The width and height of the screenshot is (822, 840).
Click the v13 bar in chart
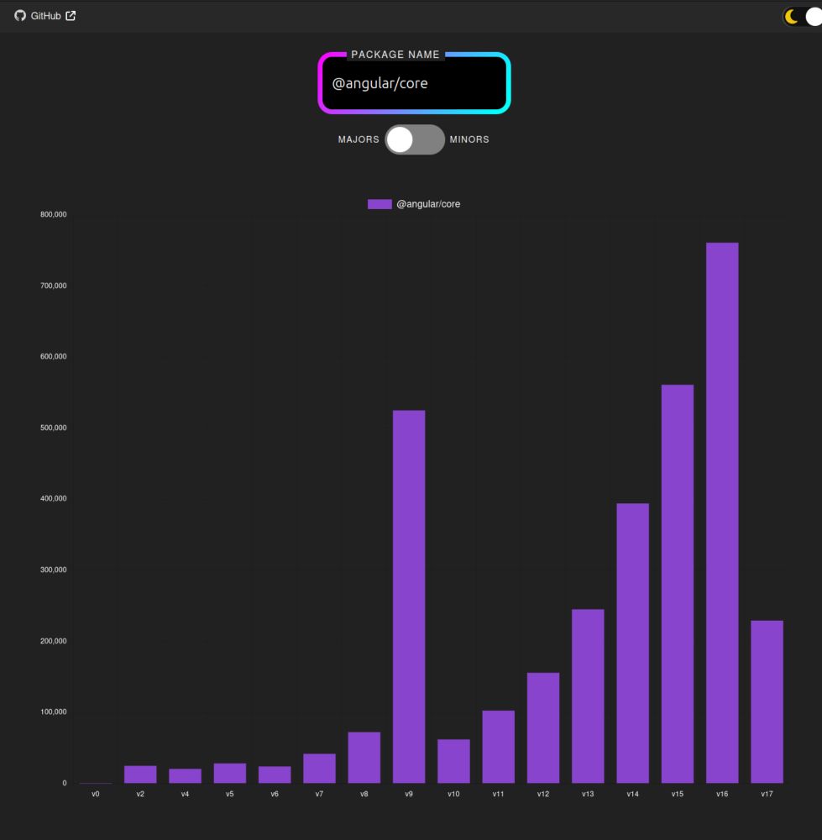tap(588, 696)
